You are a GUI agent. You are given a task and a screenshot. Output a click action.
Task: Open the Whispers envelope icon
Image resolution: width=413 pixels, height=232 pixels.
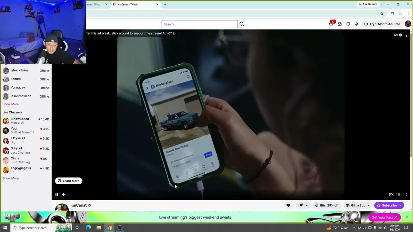click(340, 24)
